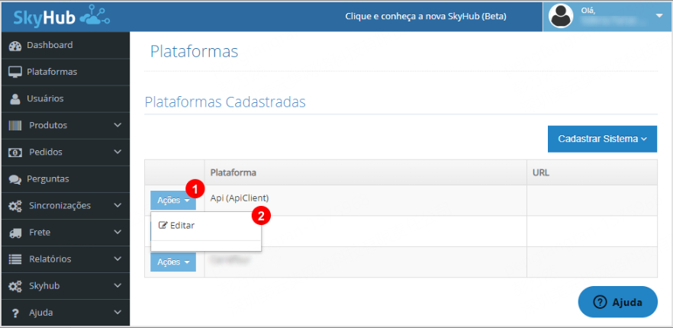
Task: Click the new SkyHub Beta banner link
Action: point(426,17)
